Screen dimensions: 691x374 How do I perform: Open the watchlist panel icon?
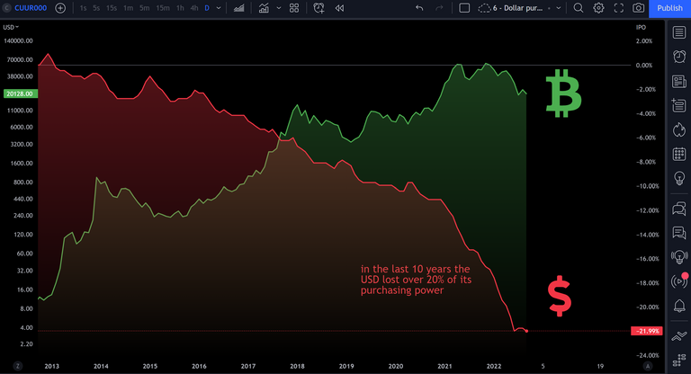pos(679,32)
